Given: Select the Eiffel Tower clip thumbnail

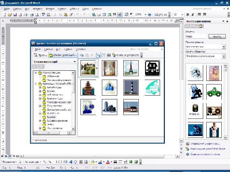Looking at the screenshot, I should tap(131, 68).
